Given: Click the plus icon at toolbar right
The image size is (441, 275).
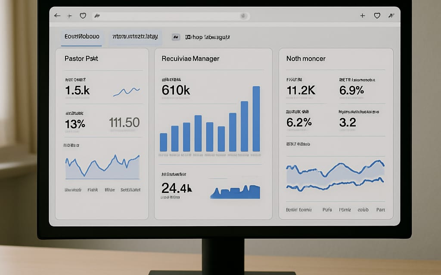Looking at the screenshot, I should (363, 16).
